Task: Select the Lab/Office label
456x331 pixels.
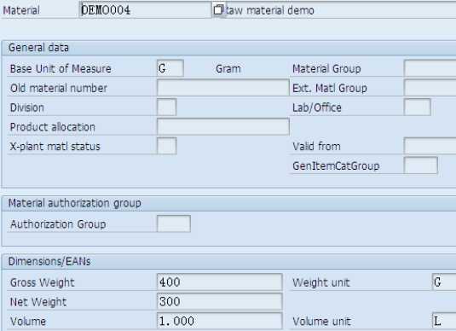Action: 317,107
